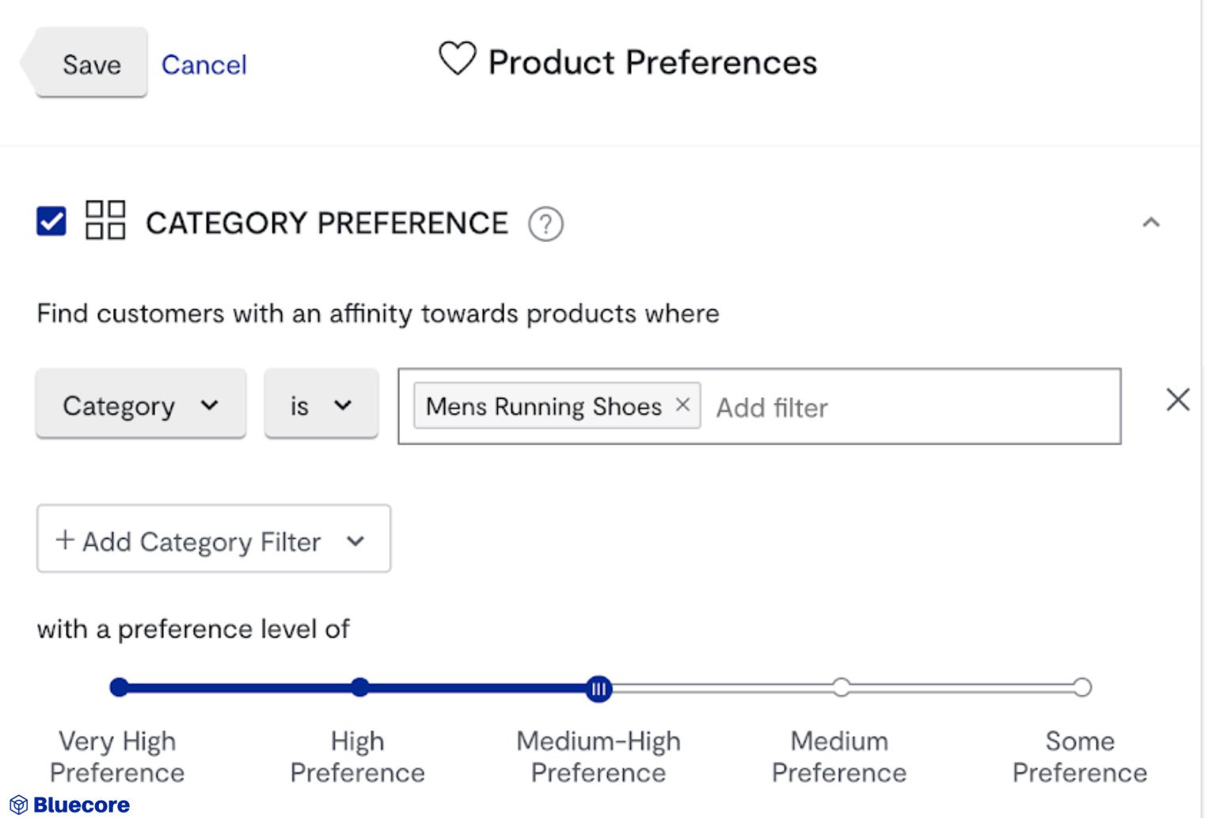Screen dimensions: 1205x818
Task: Open the "is" operator dropdown
Action: point(321,406)
